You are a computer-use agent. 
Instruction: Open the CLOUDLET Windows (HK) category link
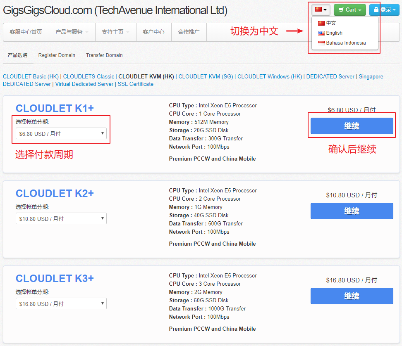pos(270,76)
